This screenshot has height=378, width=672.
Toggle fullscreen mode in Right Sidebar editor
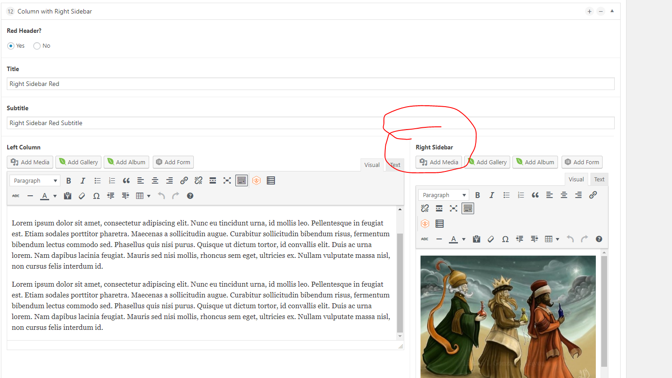tap(453, 208)
